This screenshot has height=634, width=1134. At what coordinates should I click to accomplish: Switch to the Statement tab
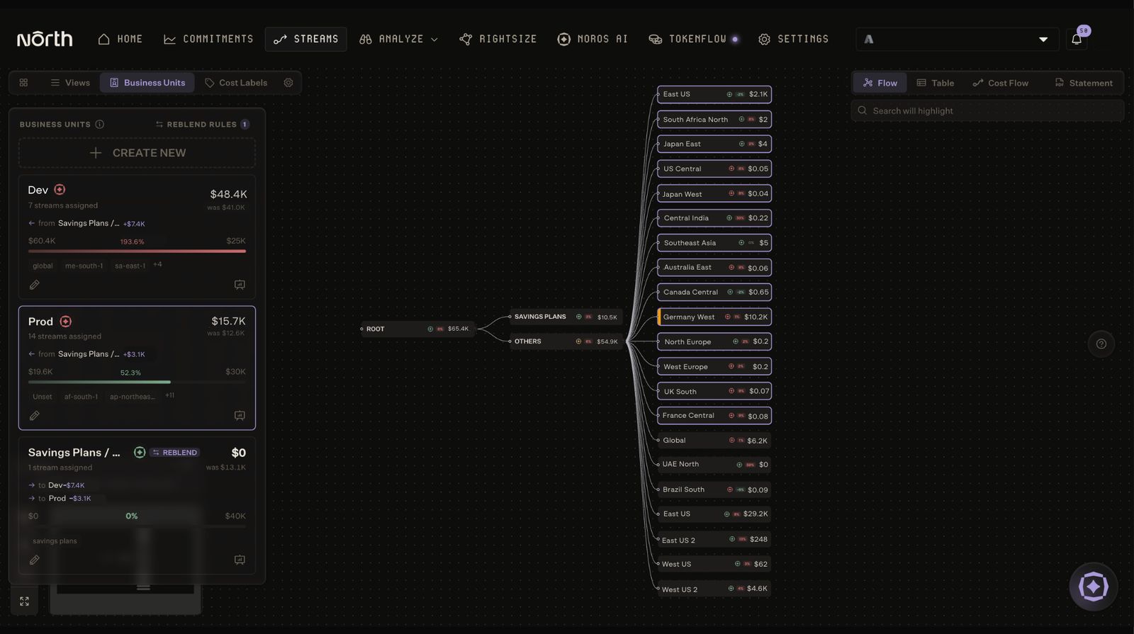[x=1084, y=83]
